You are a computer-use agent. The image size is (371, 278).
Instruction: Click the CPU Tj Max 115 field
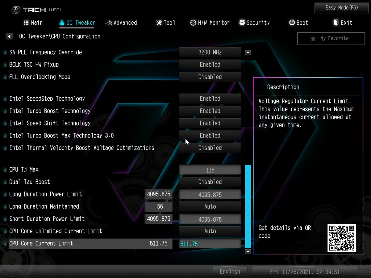click(210, 170)
